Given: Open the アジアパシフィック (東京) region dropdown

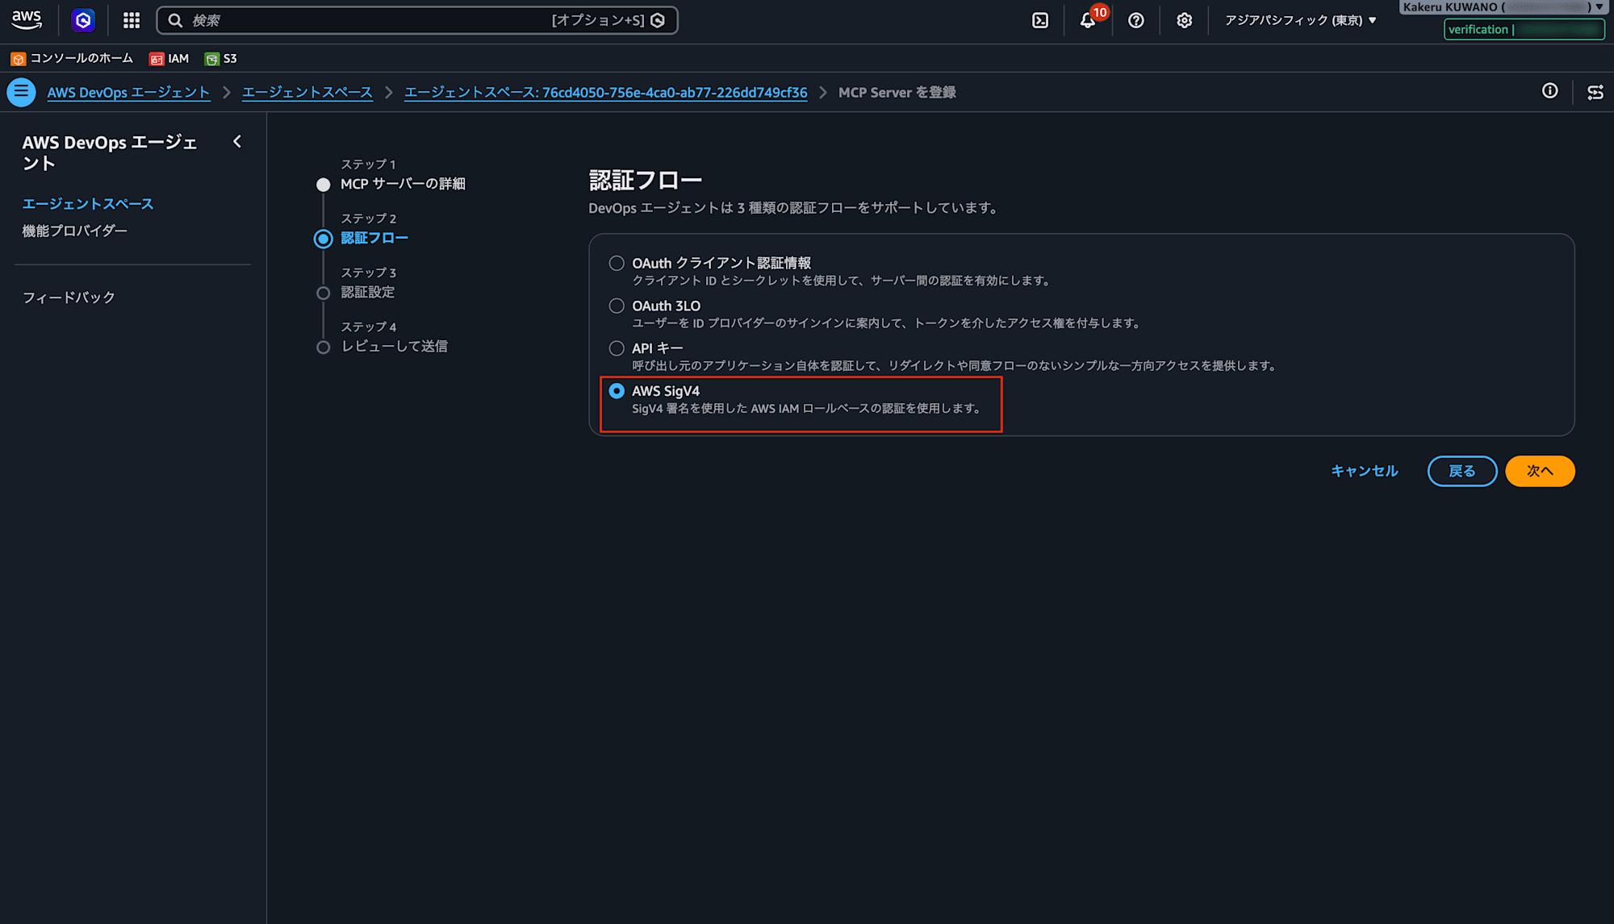Looking at the screenshot, I should [1300, 21].
